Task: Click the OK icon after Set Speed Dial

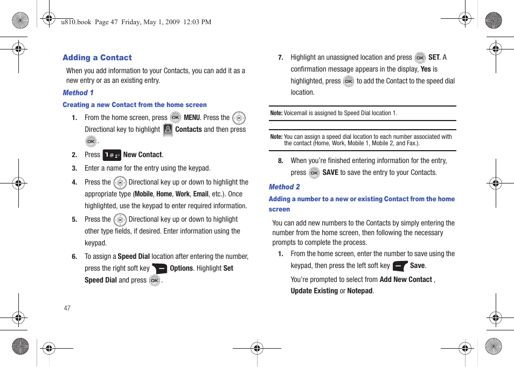Action: point(155,280)
